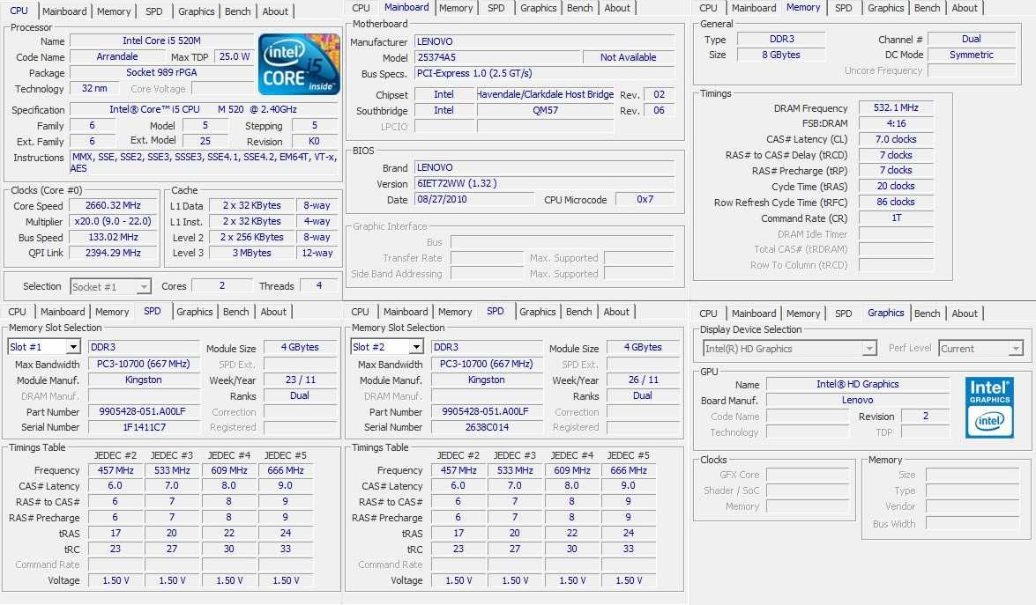
Task: Open the Socket #1 selection dropdown
Action: (x=110, y=287)
